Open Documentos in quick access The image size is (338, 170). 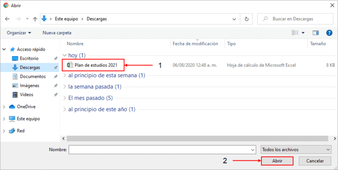click(x=33, y=76)
